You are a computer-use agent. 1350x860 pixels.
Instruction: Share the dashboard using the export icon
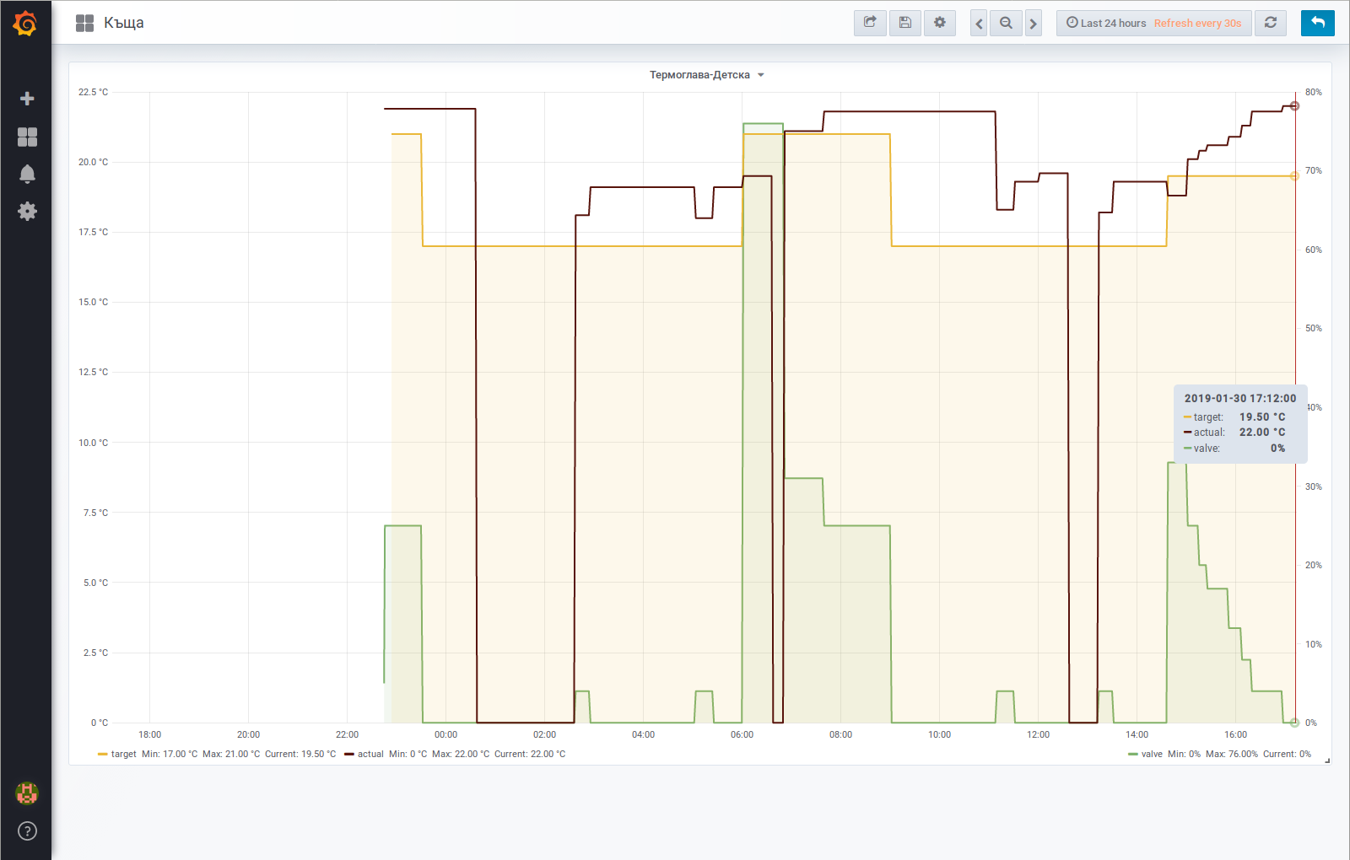[870, 23]
